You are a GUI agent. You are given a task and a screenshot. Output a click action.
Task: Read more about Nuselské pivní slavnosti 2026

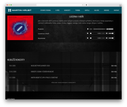pyautogui.click(x=114, y=66)
